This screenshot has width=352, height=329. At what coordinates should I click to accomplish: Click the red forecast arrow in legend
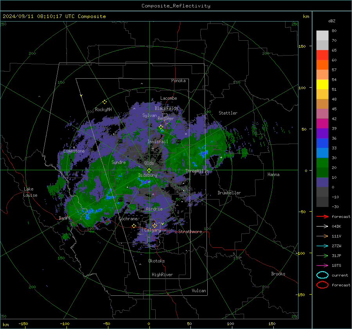coord(322,216)
